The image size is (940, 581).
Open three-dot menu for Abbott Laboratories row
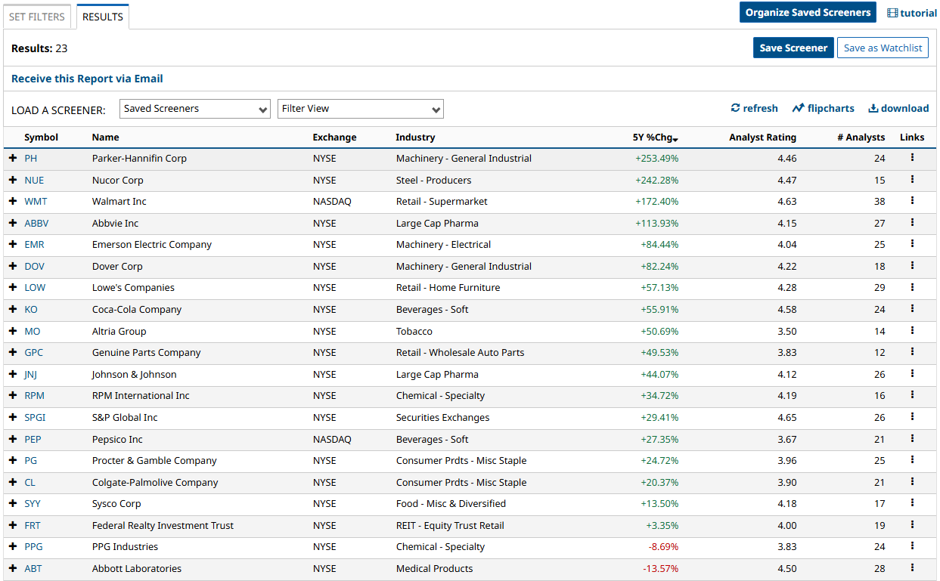pyautogui.click(x=912, y=568)
